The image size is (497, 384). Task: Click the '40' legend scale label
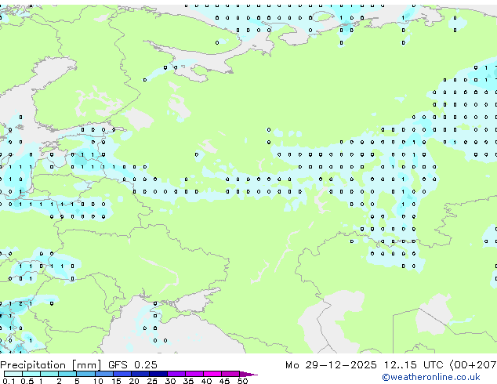[206, 381]
